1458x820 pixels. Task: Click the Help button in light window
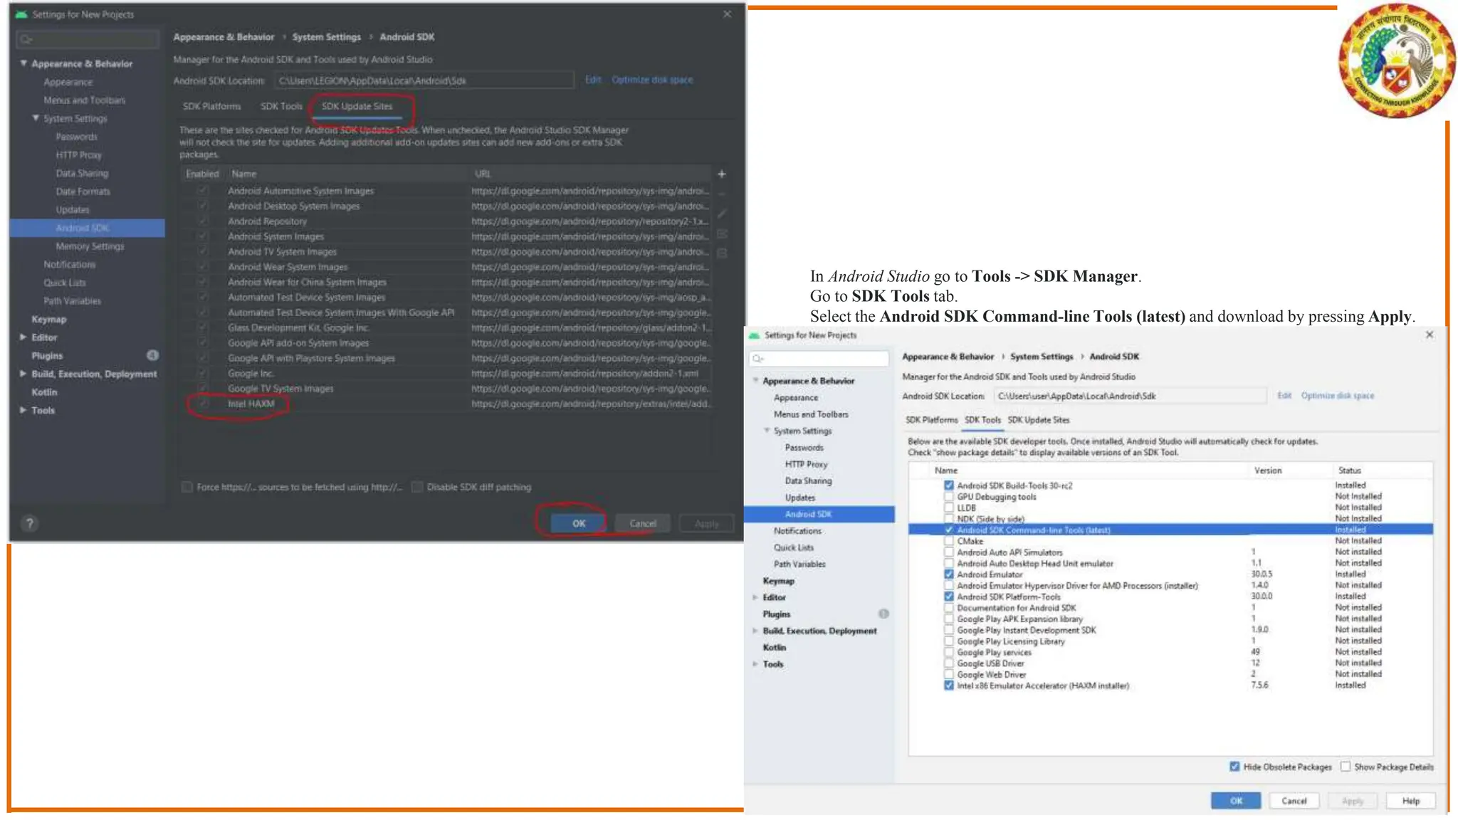[1410, 801]
